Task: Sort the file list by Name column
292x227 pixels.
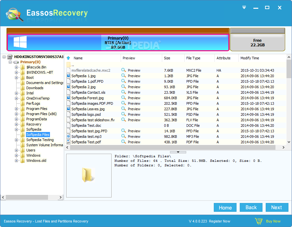Action: [x=78, y=58]
